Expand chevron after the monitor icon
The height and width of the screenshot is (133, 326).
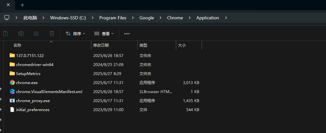[16, 18]
